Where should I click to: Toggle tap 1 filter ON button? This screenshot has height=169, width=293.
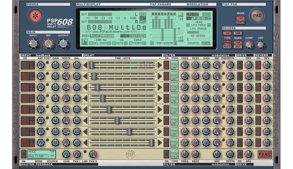coord(166,65)
